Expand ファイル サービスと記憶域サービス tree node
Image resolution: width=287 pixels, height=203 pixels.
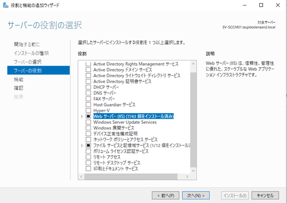click(x=82, y=145)
